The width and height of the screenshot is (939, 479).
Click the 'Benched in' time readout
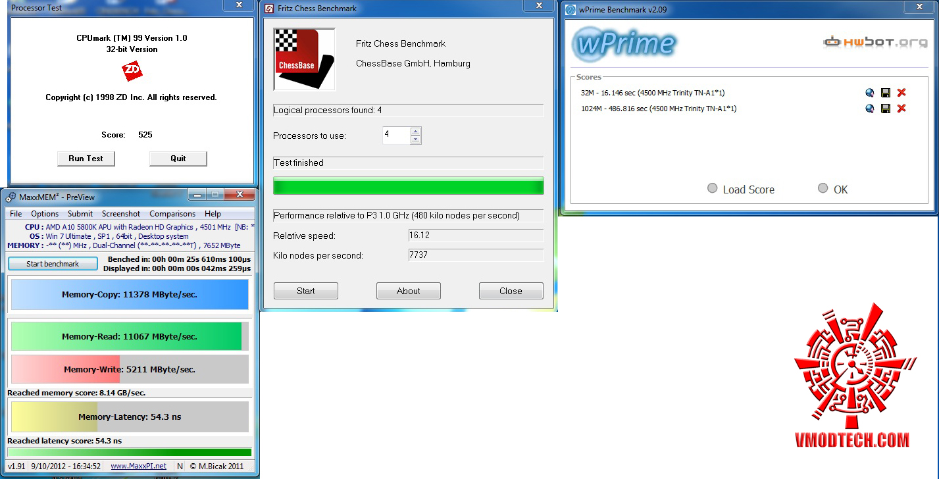coord(180,259)
